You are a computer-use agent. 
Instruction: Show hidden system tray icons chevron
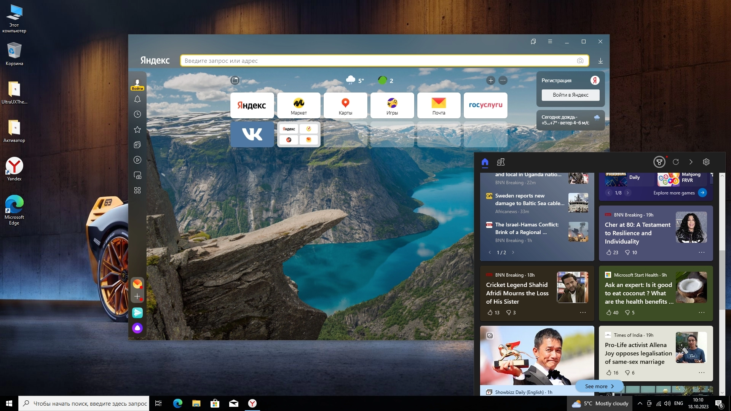click(x=640, y=403)
